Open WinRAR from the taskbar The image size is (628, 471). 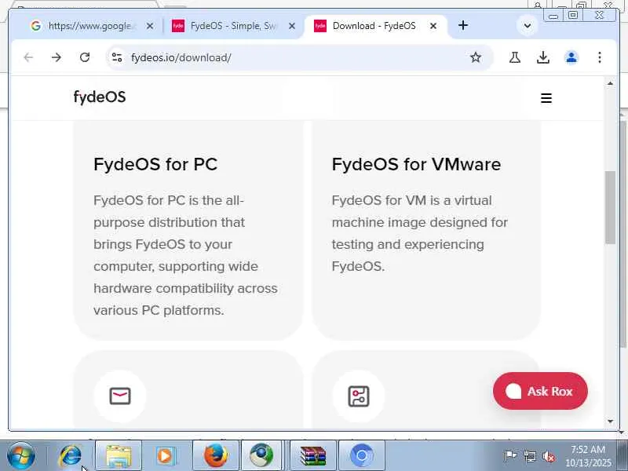pos(312,456)
